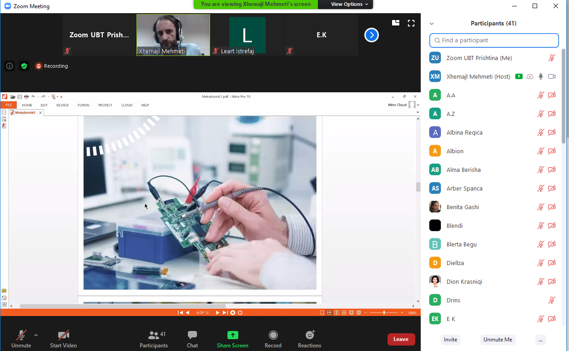This screenshot has width=569, height=351.
Task: Open the attachments panel with the paperclip icon
Action: [4, 298]
